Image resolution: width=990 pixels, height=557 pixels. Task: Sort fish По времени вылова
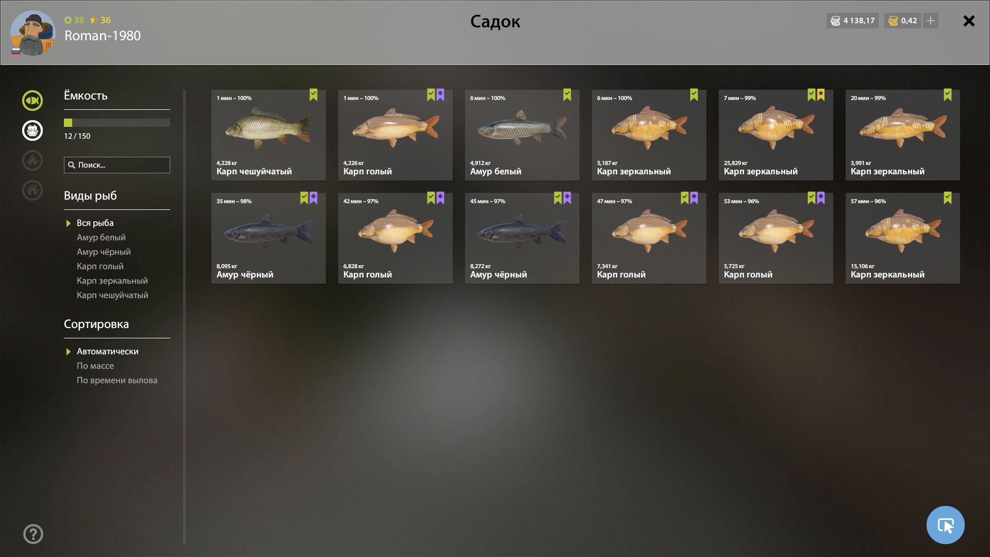coord(117,380)
